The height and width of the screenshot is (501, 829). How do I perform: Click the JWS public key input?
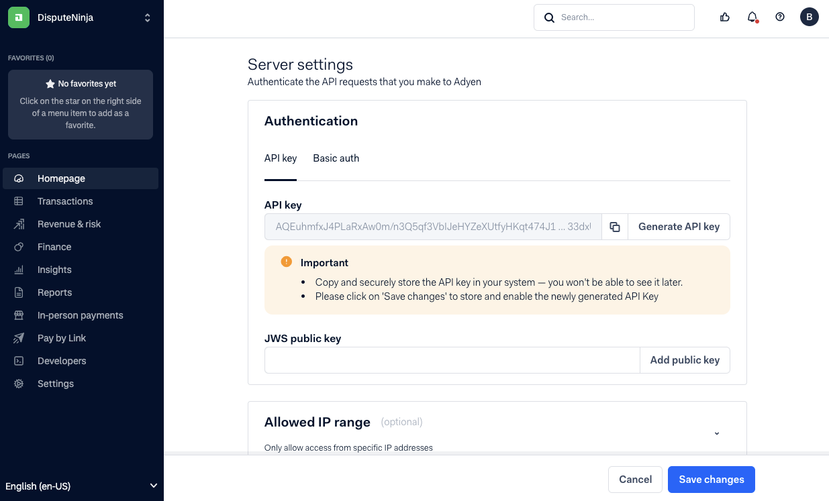452,360
